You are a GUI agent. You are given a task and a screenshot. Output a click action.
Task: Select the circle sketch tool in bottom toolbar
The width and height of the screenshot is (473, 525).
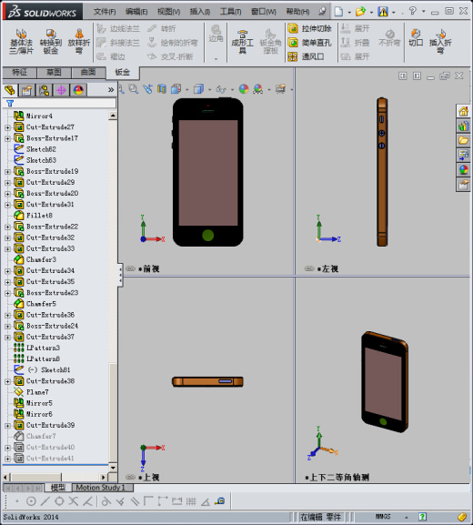[x=31, y=501]
